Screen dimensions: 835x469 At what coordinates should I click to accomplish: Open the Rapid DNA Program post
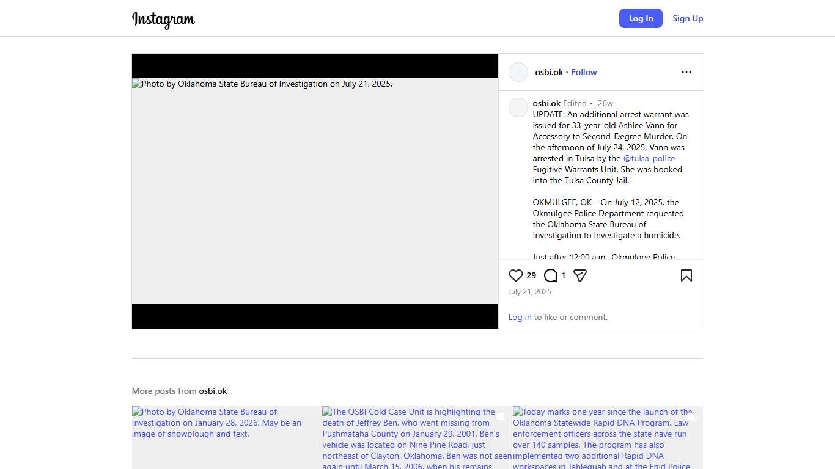(x=608, y=437)
